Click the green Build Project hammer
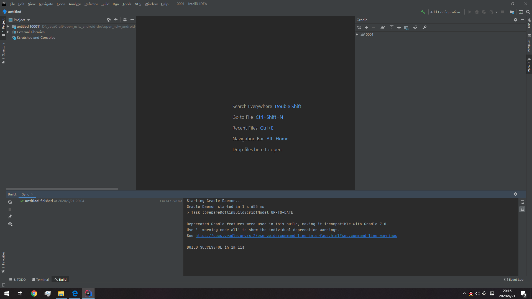This screenshot has height=299, width=532. click(x=423, y=12)
